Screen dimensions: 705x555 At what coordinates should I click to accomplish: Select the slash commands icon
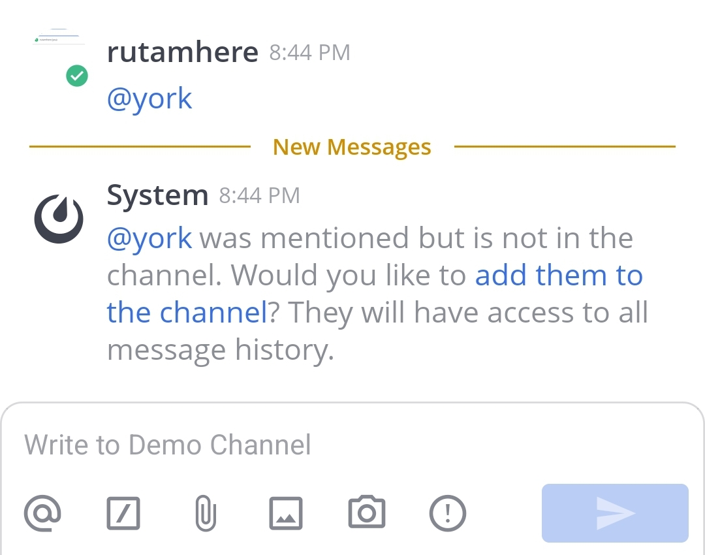coord(123,513)
